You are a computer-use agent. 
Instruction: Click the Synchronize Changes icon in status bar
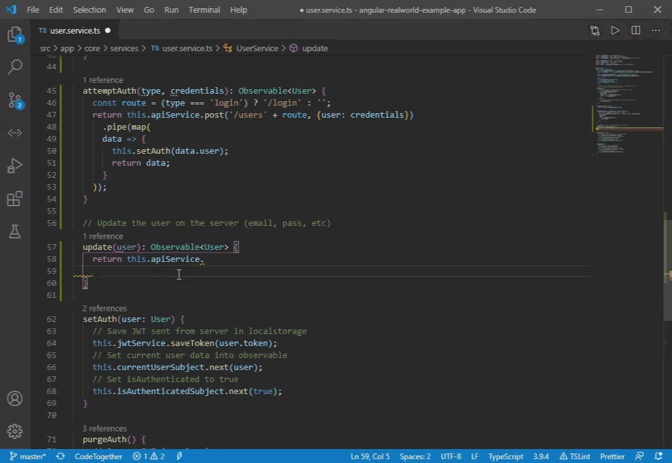[x=60, y=457]
